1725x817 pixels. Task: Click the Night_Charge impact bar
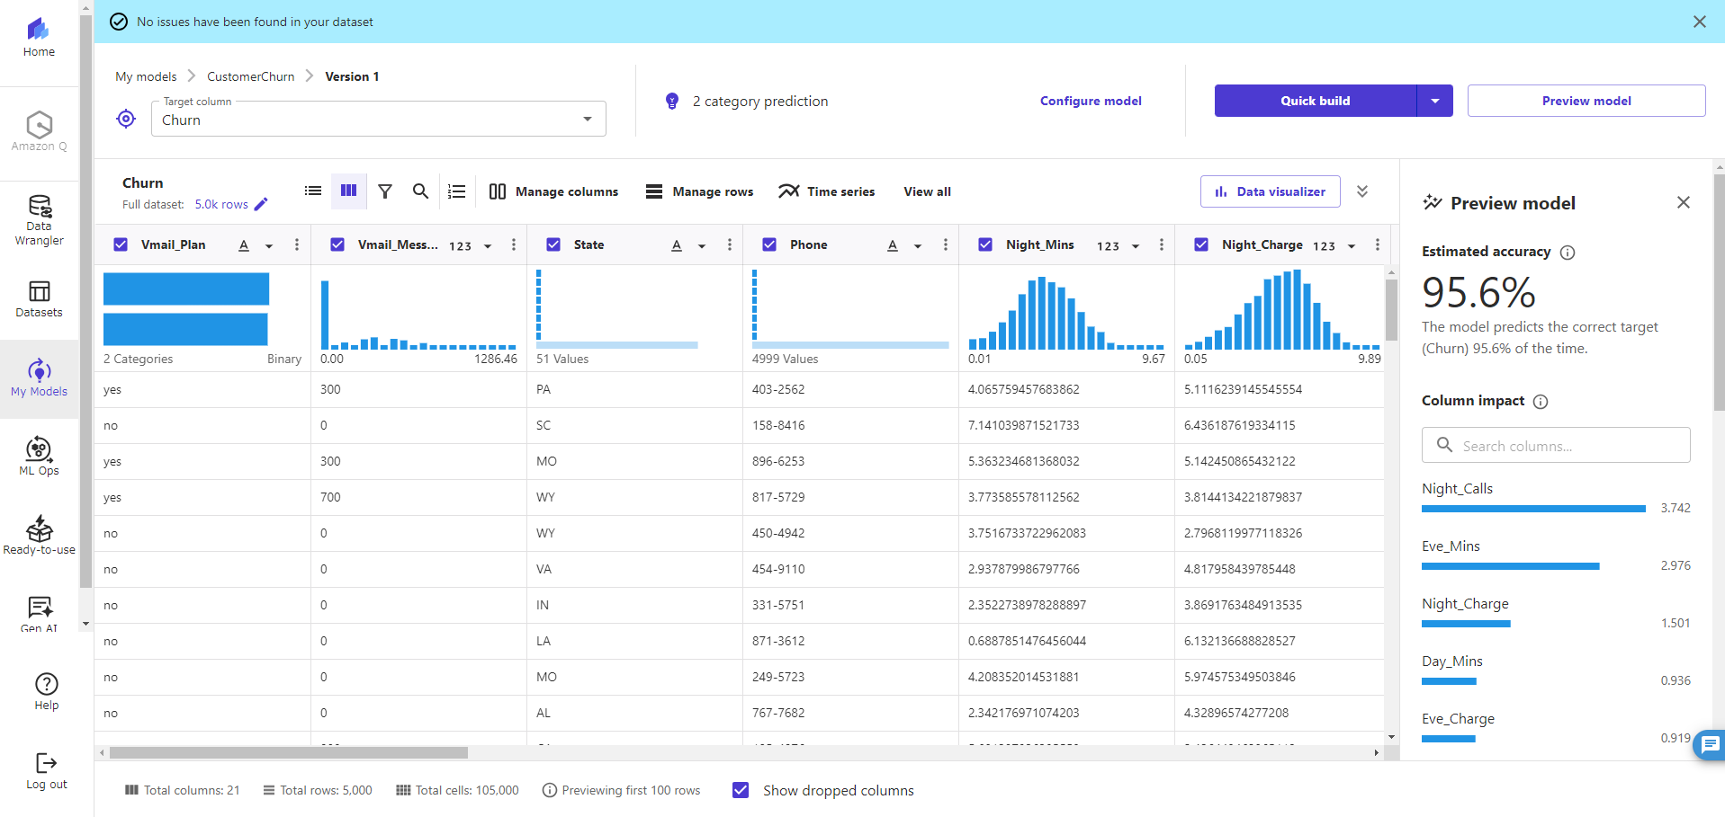pos(1466,624)
